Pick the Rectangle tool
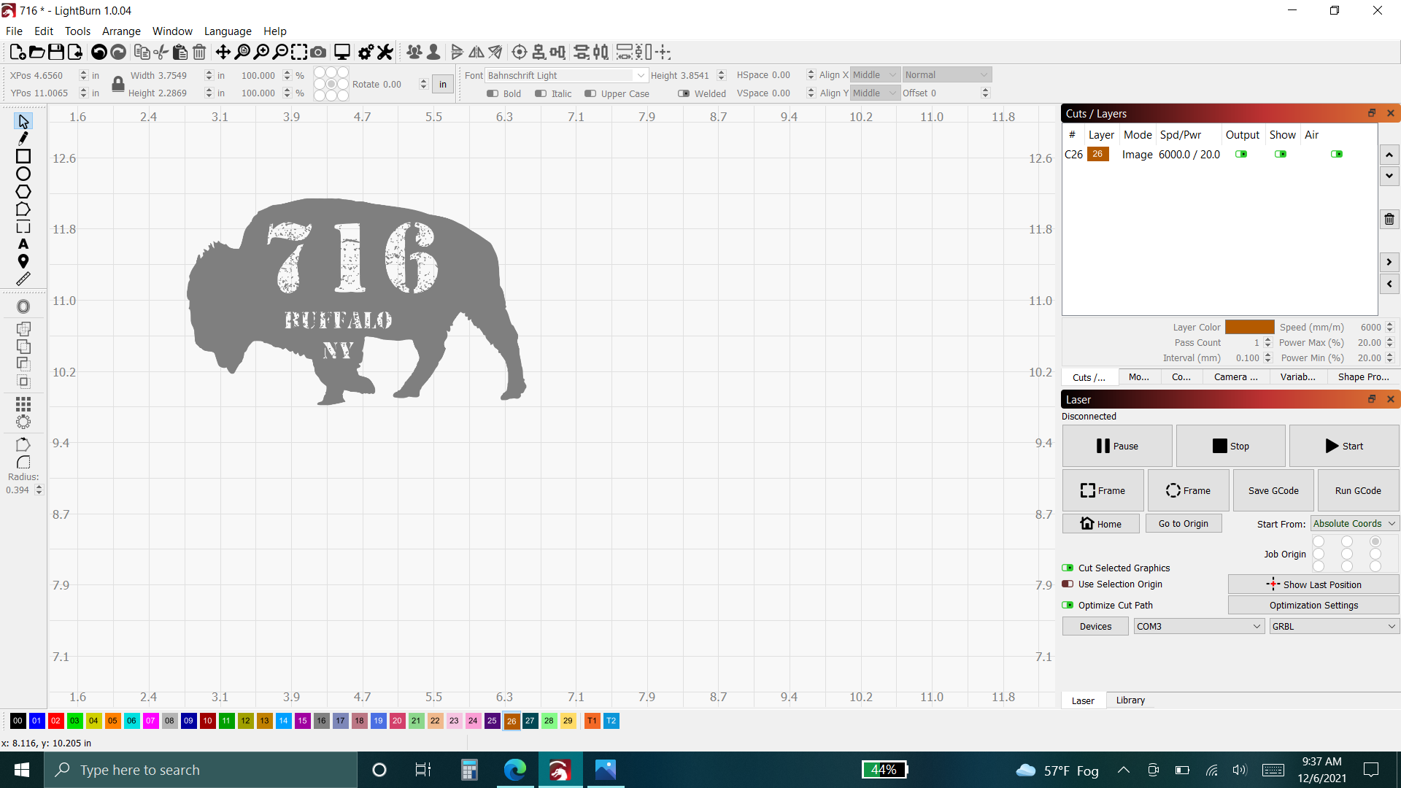1401x788 pixels. [x=23, y=156]
